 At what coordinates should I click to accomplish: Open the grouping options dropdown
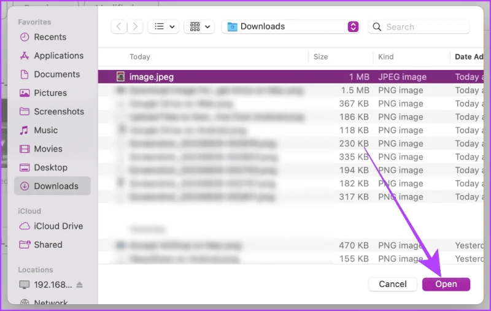tap(199, 26)
